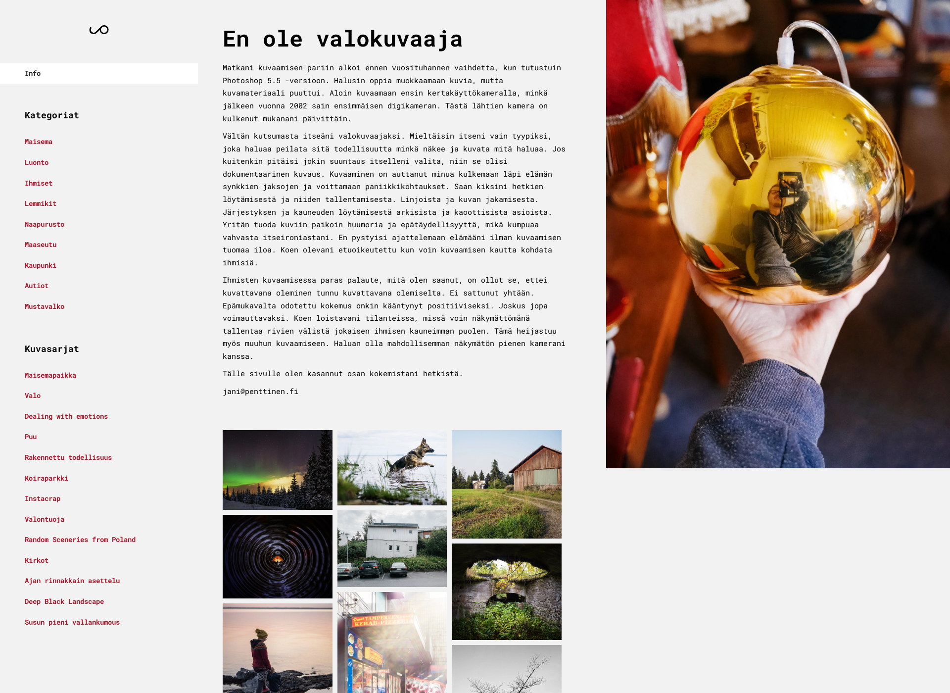Select the Maisema category link
950x693 pixels.
click(39, 141)
